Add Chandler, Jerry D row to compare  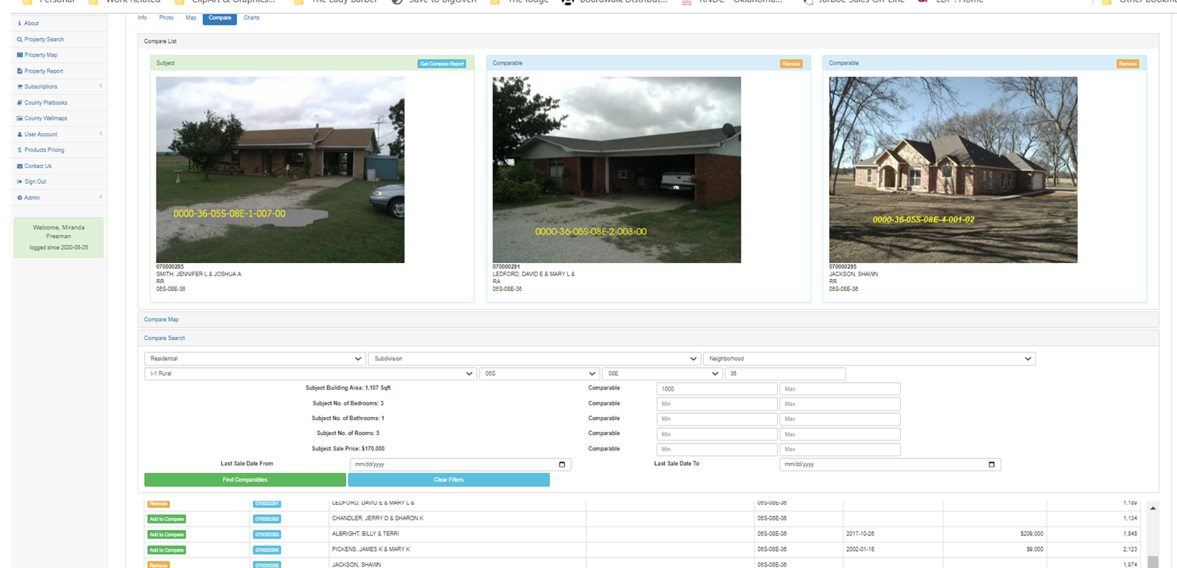pyautogui.click(x=166, y=519)
